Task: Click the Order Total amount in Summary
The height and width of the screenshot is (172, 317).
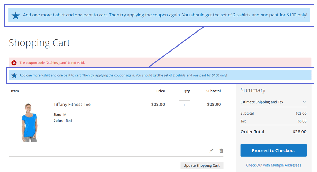Action: [x=299, y=132]
